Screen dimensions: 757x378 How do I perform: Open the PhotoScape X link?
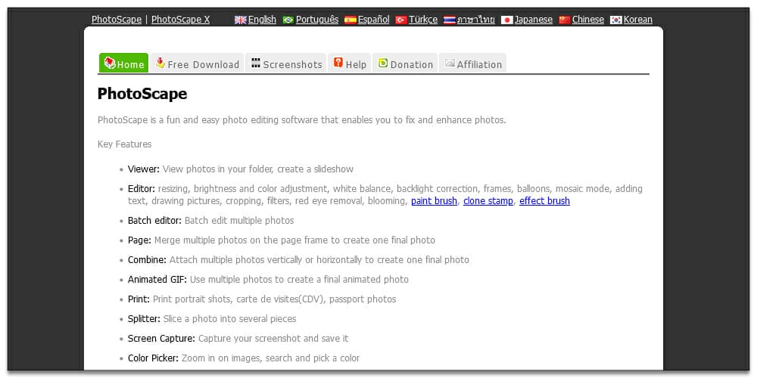pos(181,20)
